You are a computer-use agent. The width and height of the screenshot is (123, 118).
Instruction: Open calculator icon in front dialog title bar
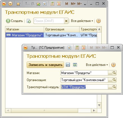click(77, 48)
